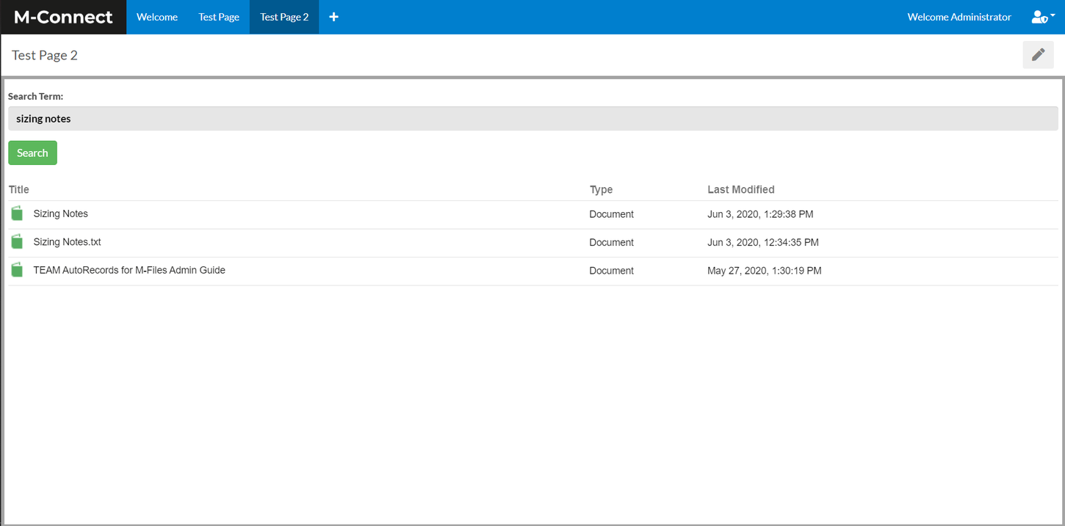Open the Sizing Notes.txt result
The height and width of the screenshot is (526, 1065).
[67, 242]
